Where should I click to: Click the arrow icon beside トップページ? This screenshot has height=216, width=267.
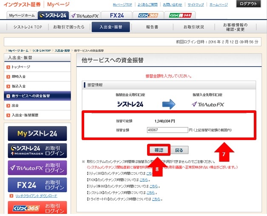pos(8,67)
